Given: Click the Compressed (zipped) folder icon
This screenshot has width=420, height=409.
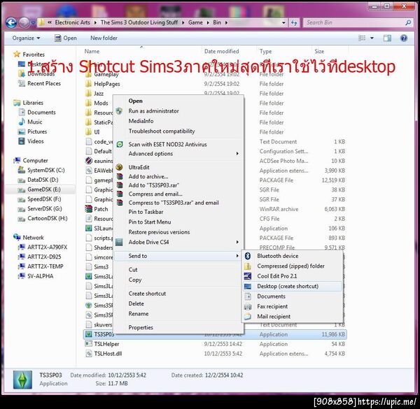Looking at the screenshot, I should tap(248, 266).
